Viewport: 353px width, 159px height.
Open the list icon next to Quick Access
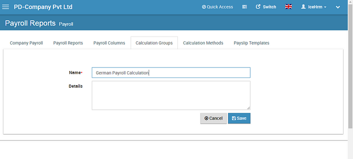[244, 7]
